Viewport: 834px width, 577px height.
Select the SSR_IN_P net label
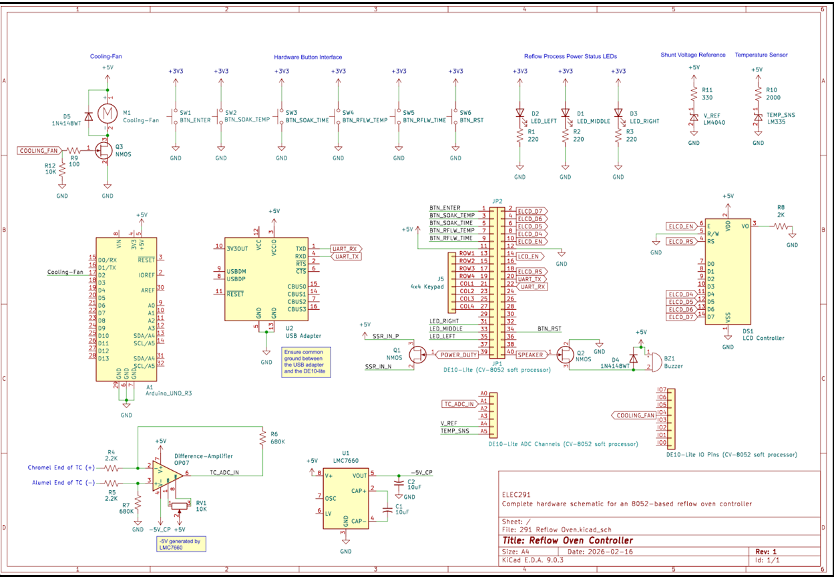tap(385, 337)
